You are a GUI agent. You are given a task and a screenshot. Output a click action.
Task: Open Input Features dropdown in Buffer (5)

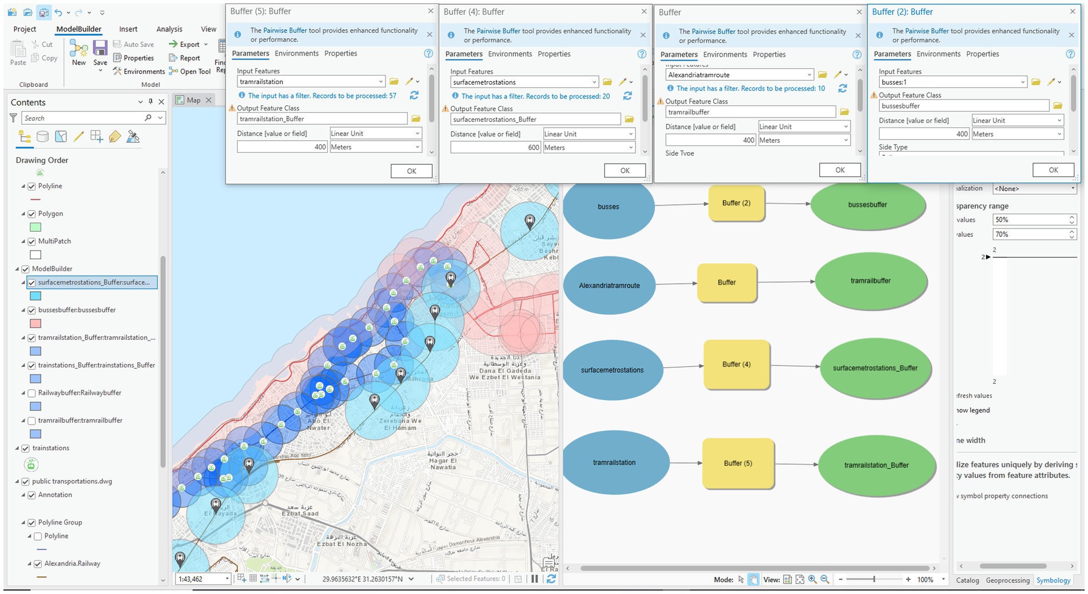coord(381,82)
